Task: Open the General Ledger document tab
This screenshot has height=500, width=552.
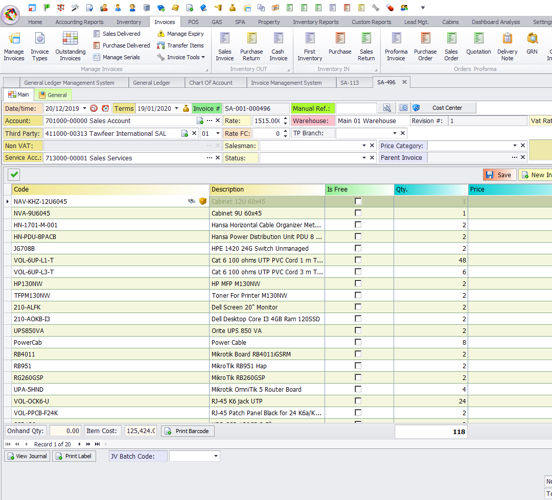Action: click(x=151, y=83)
